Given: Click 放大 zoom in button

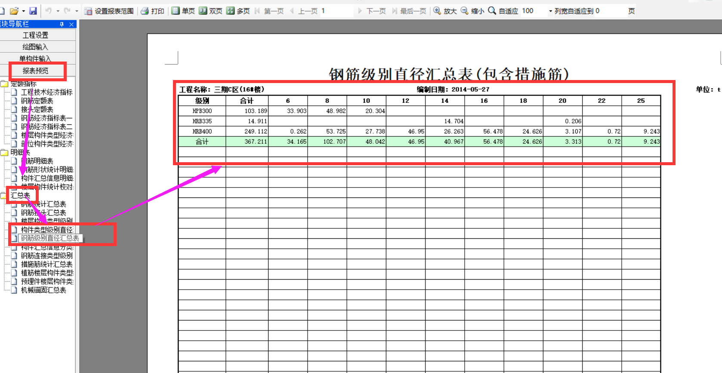Looking at the screenshot, I should [x=445, y=11].
